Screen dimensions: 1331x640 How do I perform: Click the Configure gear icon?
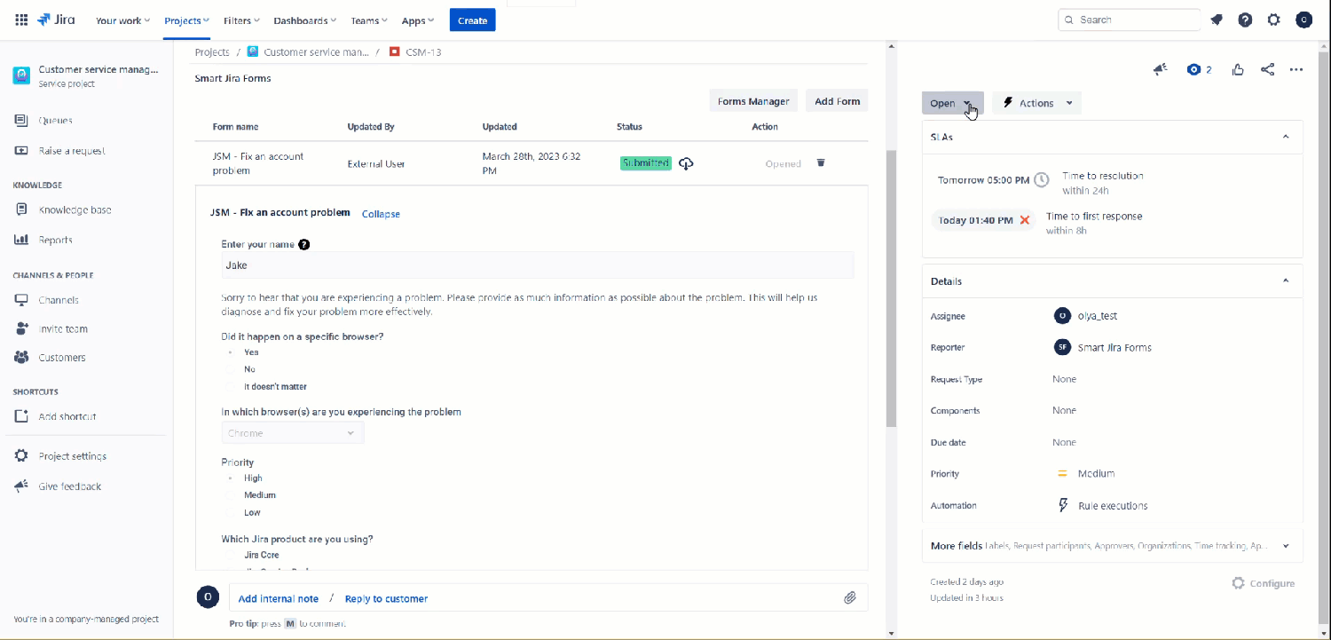pyautogui.click(x=1239, y=583)
